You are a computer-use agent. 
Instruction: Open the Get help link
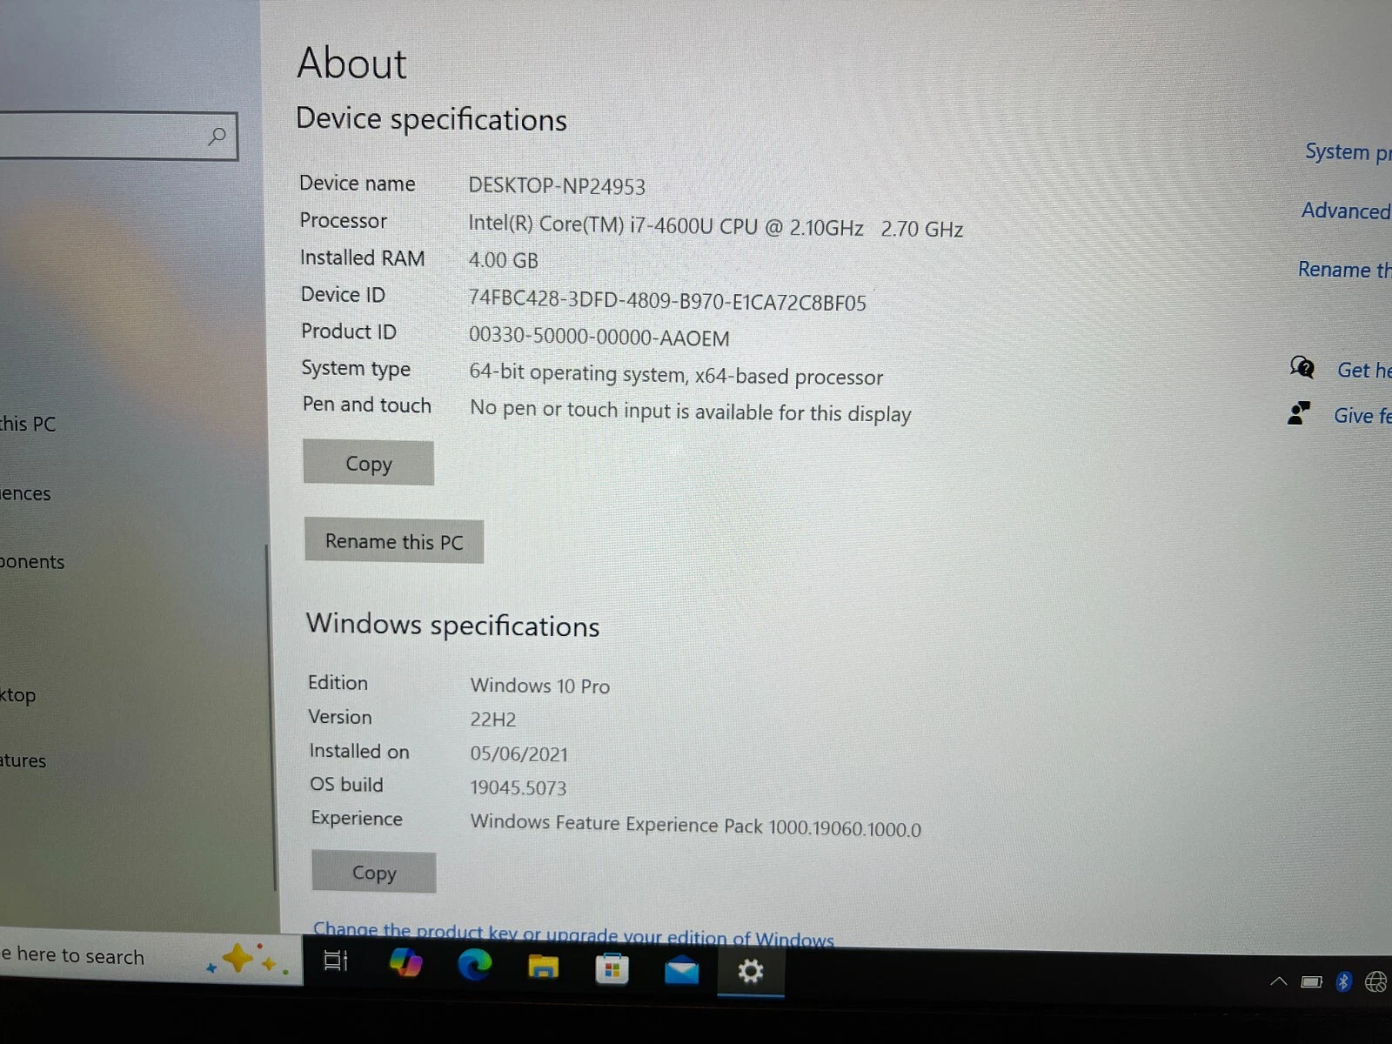coord(1363,371)
